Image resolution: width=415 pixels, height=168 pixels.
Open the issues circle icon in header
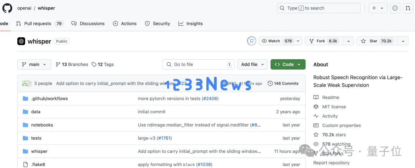(395, 8)
